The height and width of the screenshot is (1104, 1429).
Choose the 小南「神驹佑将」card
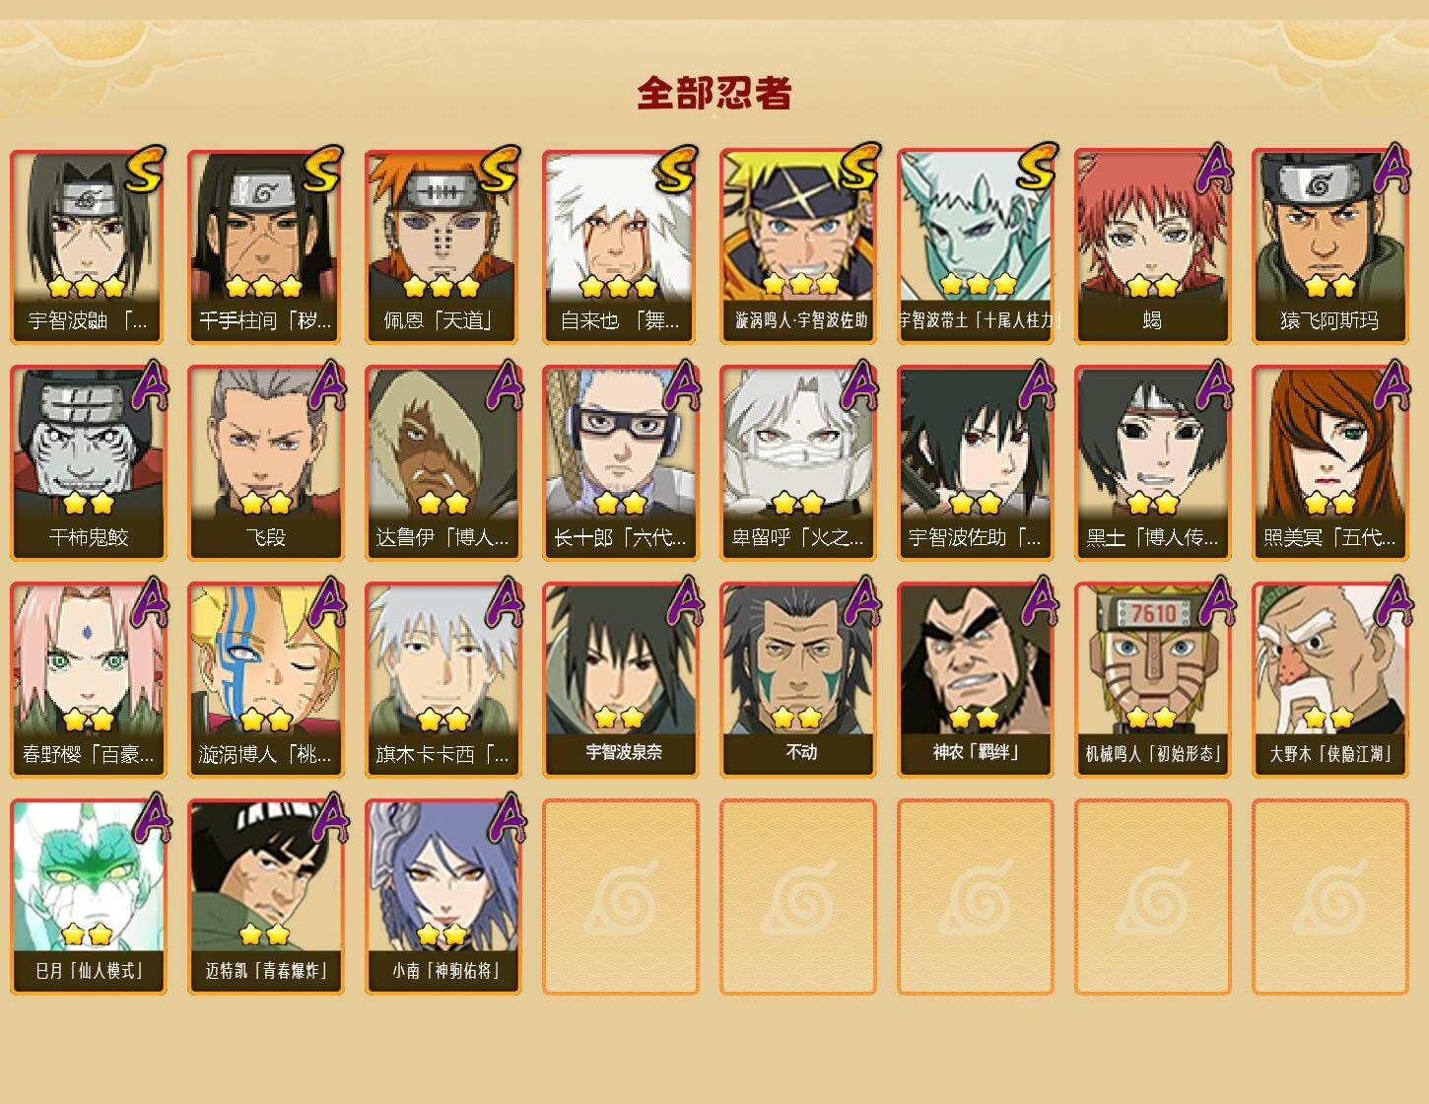(442, 897)
